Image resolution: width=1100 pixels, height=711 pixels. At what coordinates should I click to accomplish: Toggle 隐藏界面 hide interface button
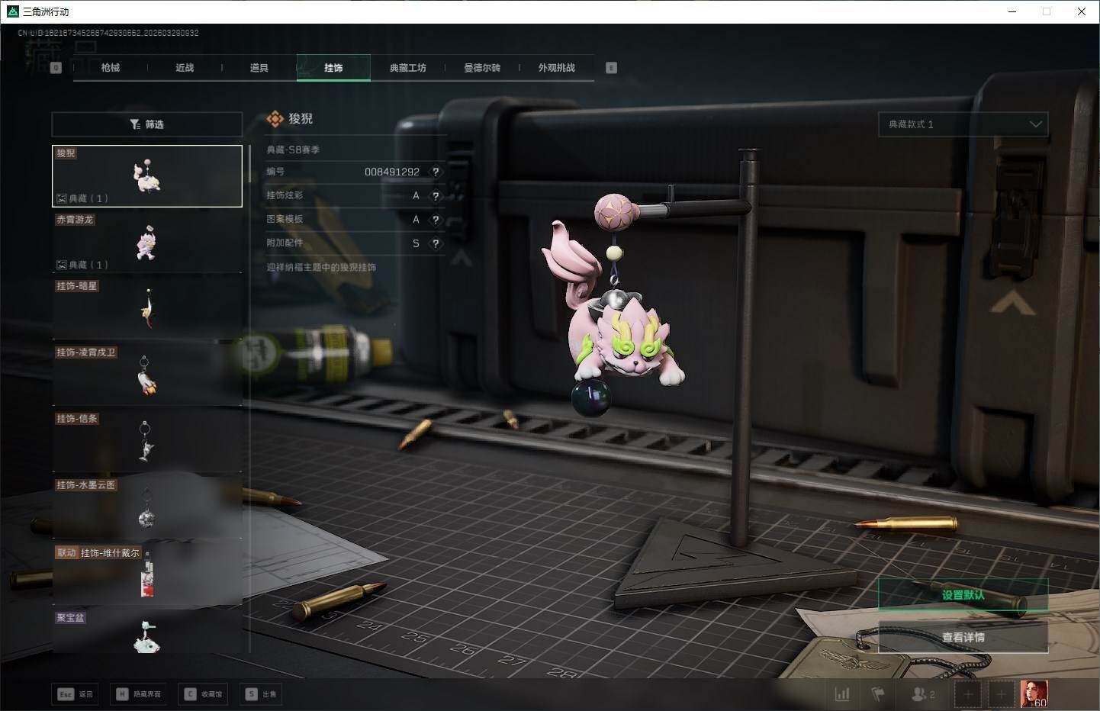click(x=139, y=694)
